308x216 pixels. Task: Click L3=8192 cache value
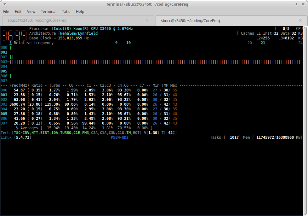click(286, 38)
